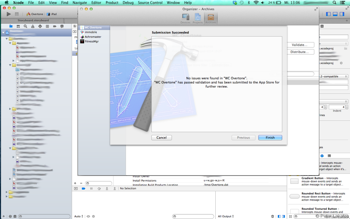Clear the console with trash icon
The height and width of the screenshot is (219, 350).
(272, 216)
